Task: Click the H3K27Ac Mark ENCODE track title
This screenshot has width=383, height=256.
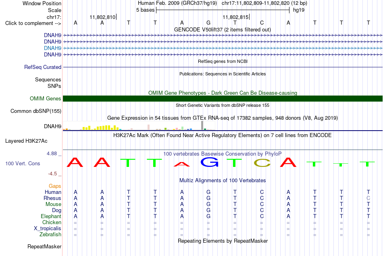Action: 222,135
